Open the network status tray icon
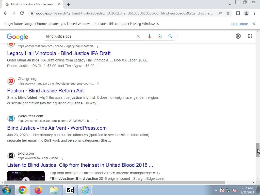The width and height of the screenshot is (260, 195). 228,190
